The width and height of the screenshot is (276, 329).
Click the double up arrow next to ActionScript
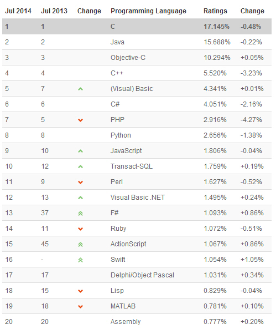(x=80, y=245)
